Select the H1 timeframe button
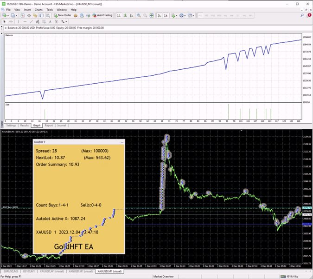Screen dimensions: 313x279 225,15
